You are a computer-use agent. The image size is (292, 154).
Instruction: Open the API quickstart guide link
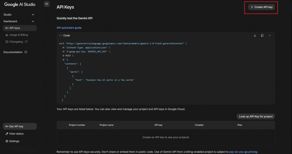[x=69, y=28]
